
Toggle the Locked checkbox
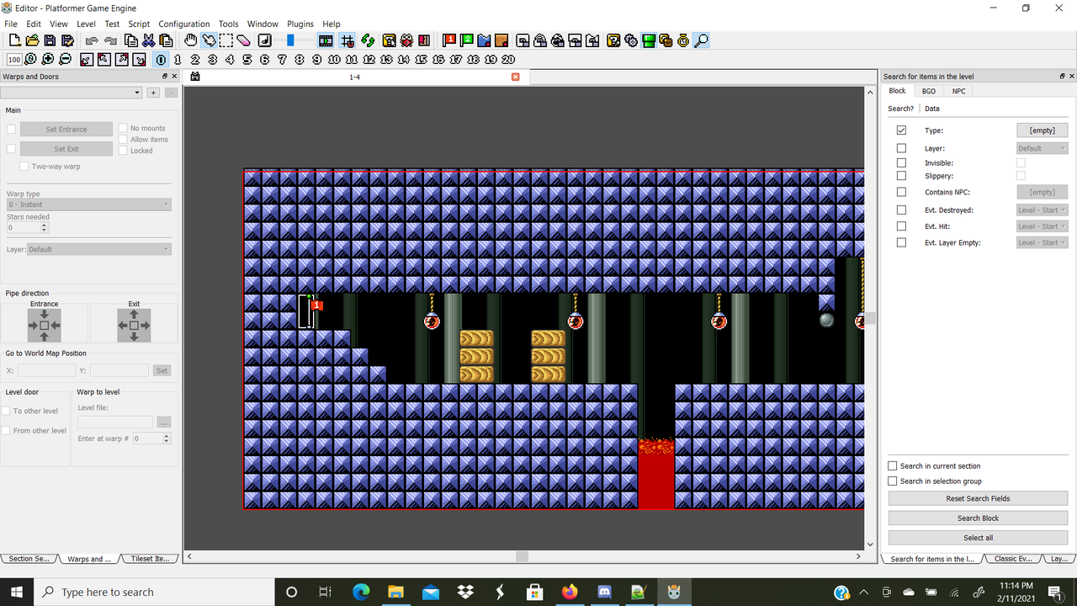[123, 151]
